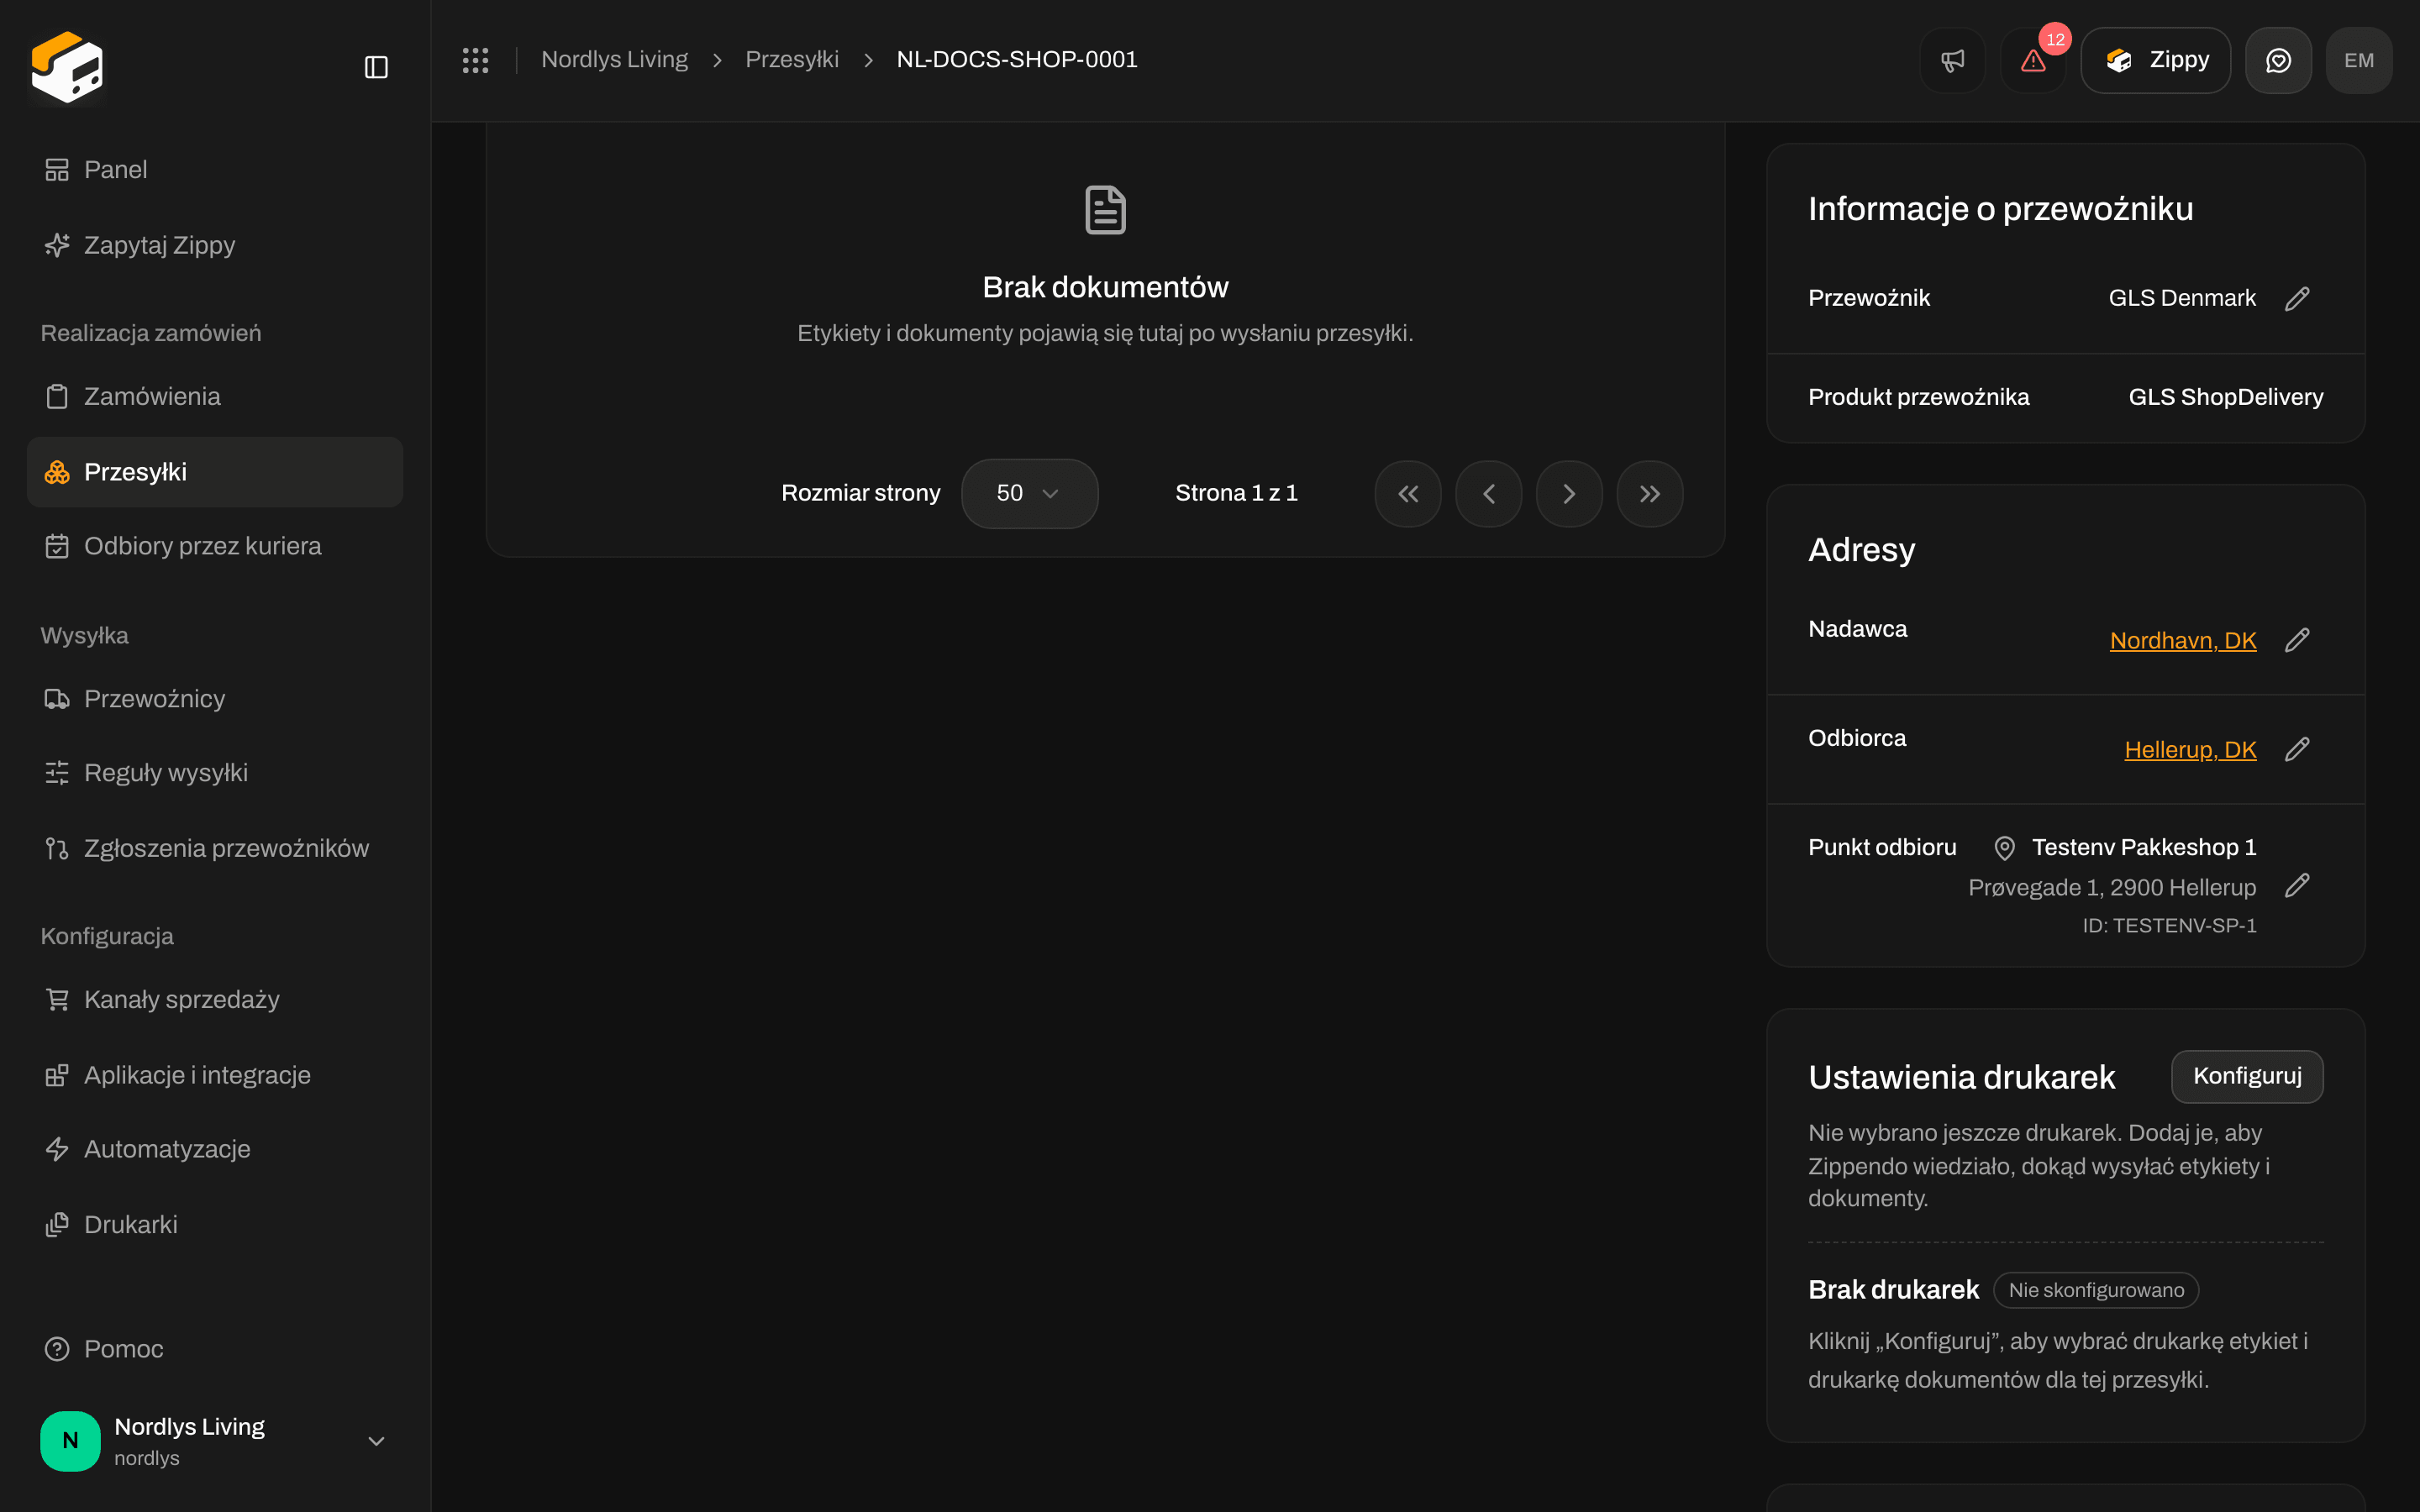Viewport: 2420px width, 1512px height.
Task: Go to Przesyłki breadcrumb
Action: coord(792,60)
